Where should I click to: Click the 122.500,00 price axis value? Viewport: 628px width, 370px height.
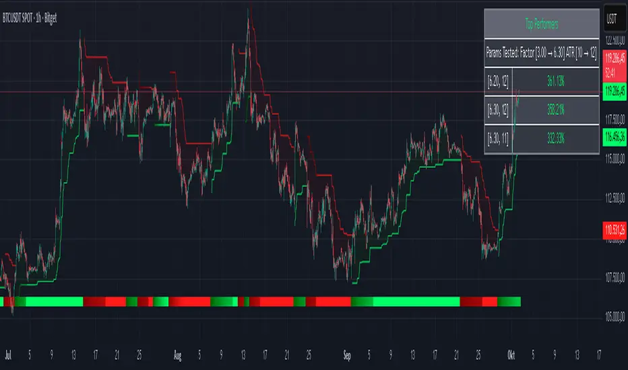pyautogui.click(x=615, y=40)
